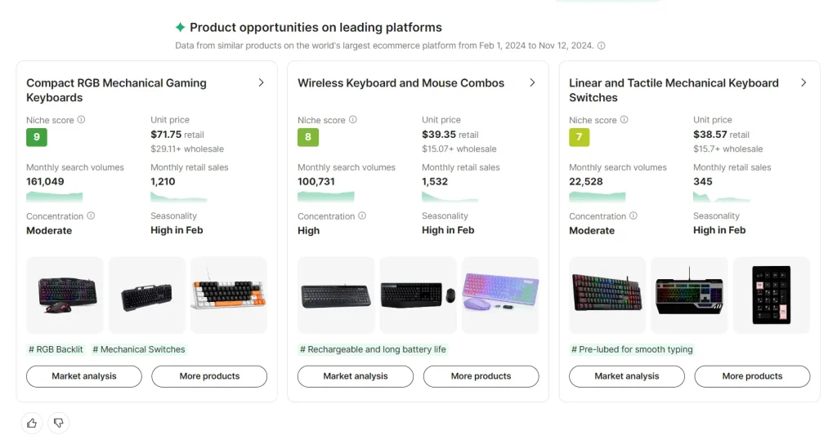
Task: Select the RGB Backlit hashtag tag
Action: point(56,349)
